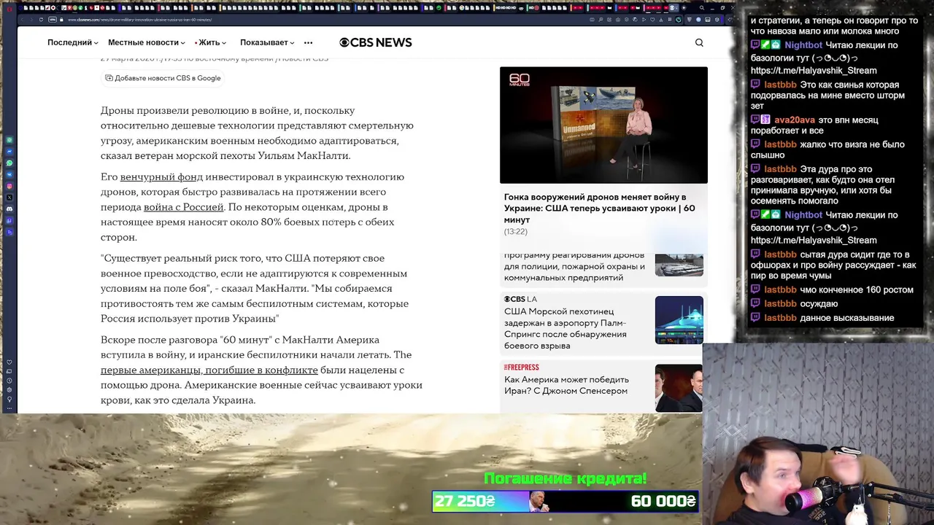934x525 pixels.
Task: Click the CBS News logo
Action: point(376,42)
